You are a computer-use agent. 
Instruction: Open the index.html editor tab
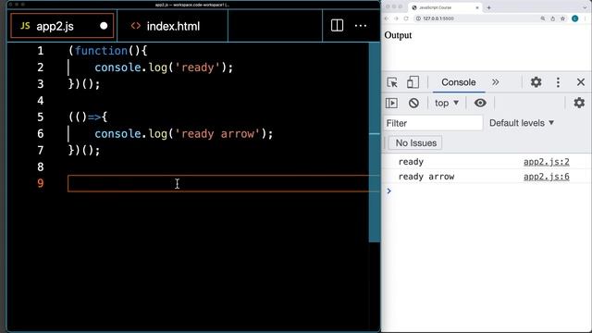click(173, 26)
